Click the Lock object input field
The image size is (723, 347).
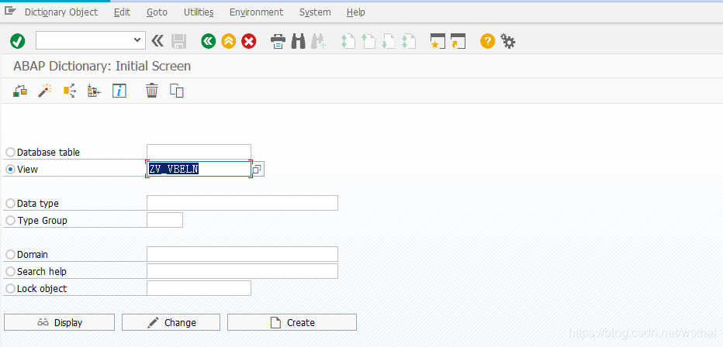[199, 288]
